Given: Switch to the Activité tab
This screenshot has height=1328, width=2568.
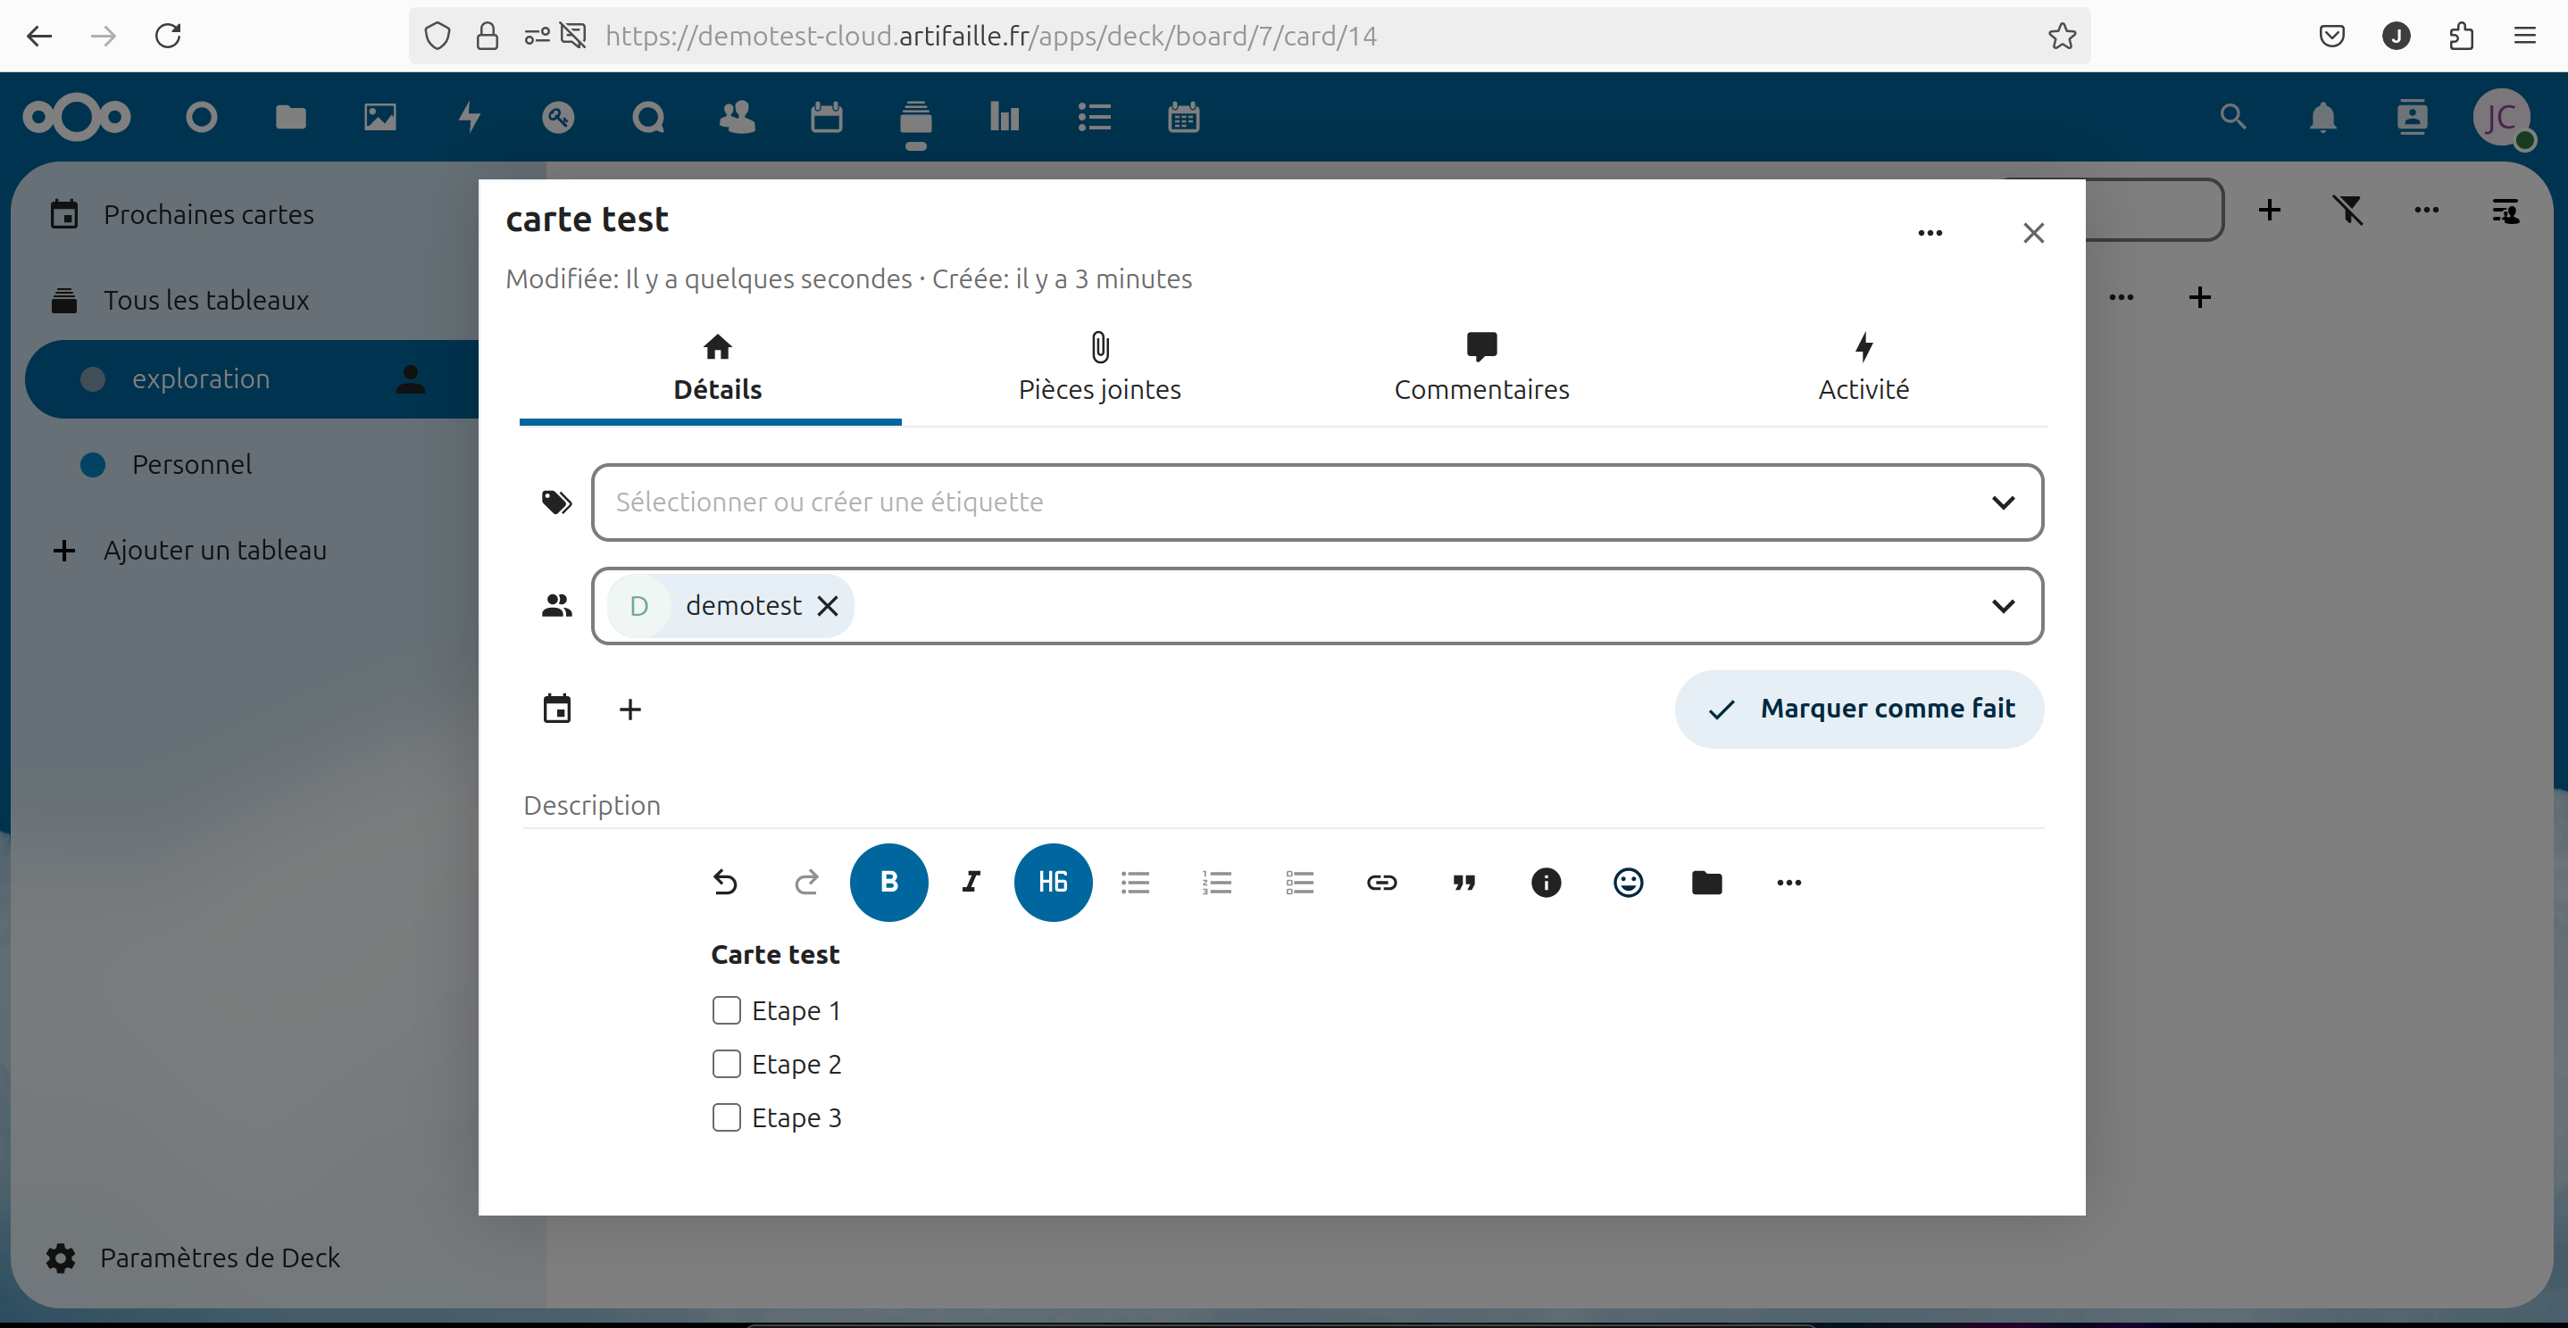Looking at the screenshot, I should pos(1863,369).
